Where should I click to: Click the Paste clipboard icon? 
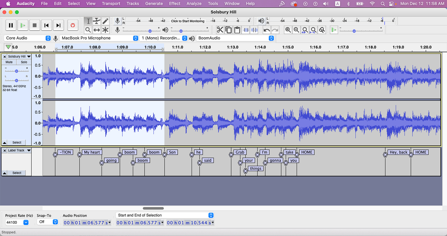point(237,30)
